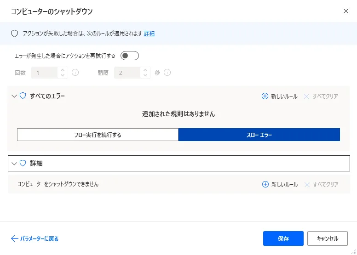The height and width of the screenshot is (255, 357).
Task: Decrease the 間隔 spinner value
Action: (146, 75)
